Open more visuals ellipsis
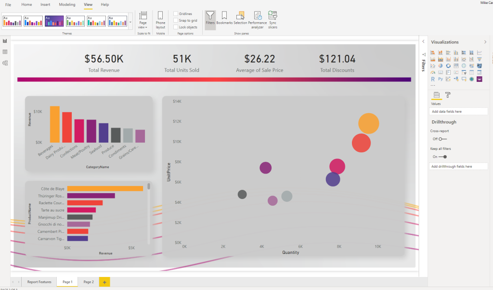This screenshot has width=493, height=290. pos(433,86)
